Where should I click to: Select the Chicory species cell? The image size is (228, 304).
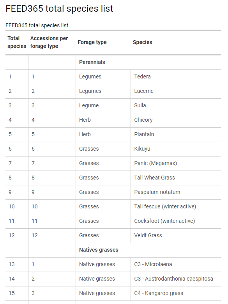point(176,120)
